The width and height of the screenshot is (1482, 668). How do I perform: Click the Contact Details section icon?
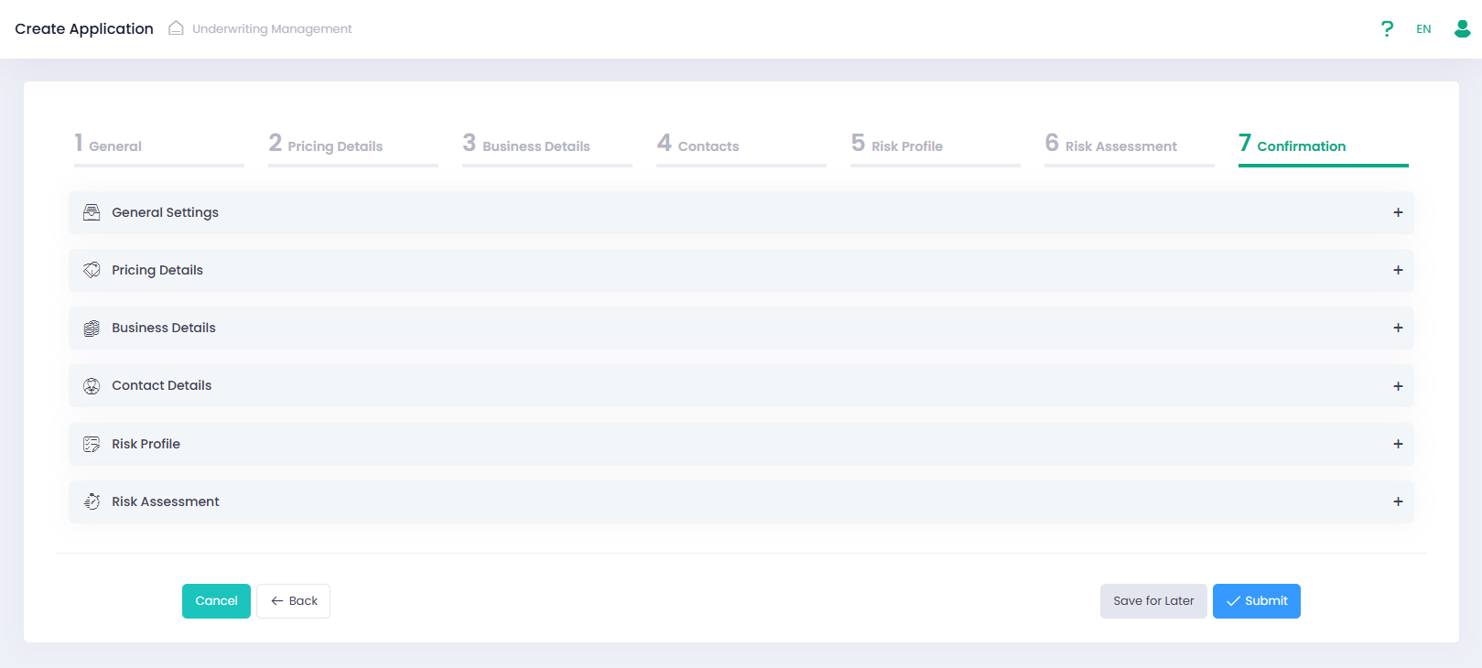[92, 386]
